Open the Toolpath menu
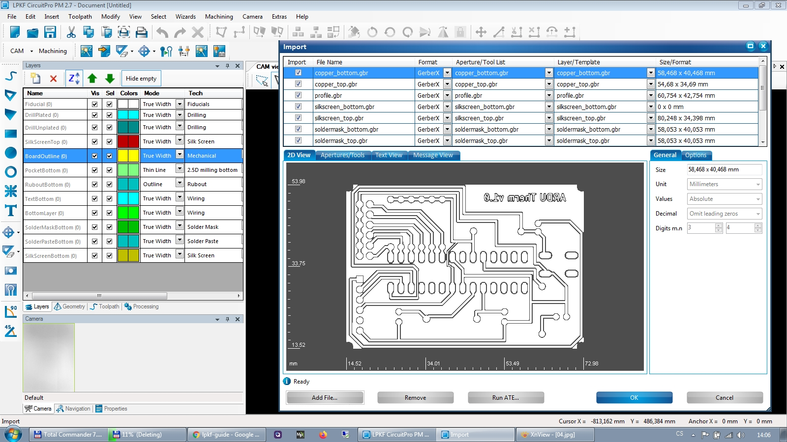Viewport: 787px width, 442px height. click(80, 17)
